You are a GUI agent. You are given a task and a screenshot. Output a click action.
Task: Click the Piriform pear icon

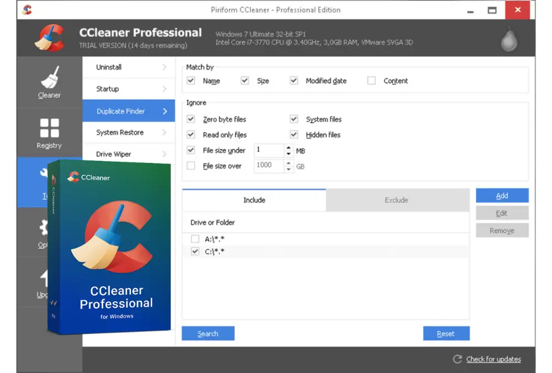tap(509, 39)
